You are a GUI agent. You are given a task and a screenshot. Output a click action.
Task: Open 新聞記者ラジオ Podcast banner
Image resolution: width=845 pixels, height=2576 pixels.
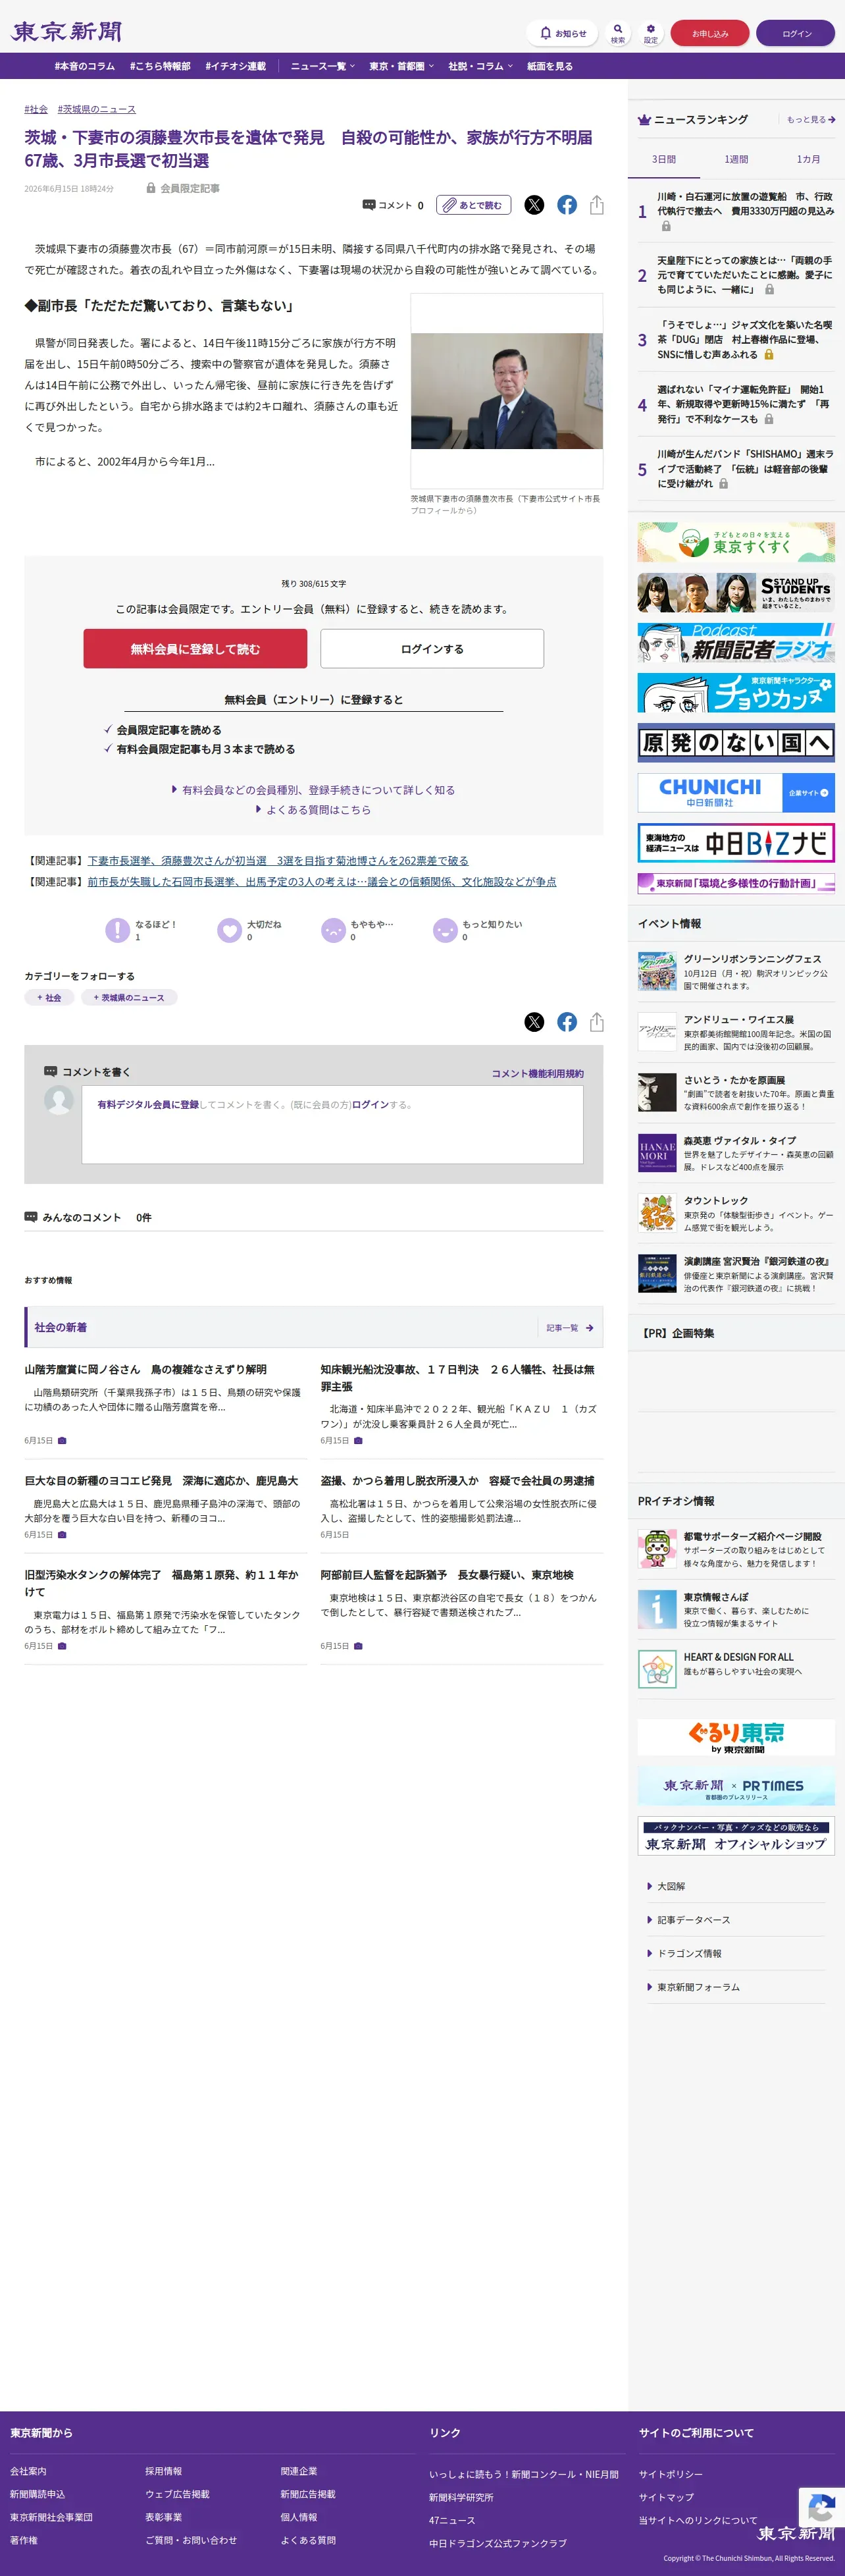[x=736, y=643]
